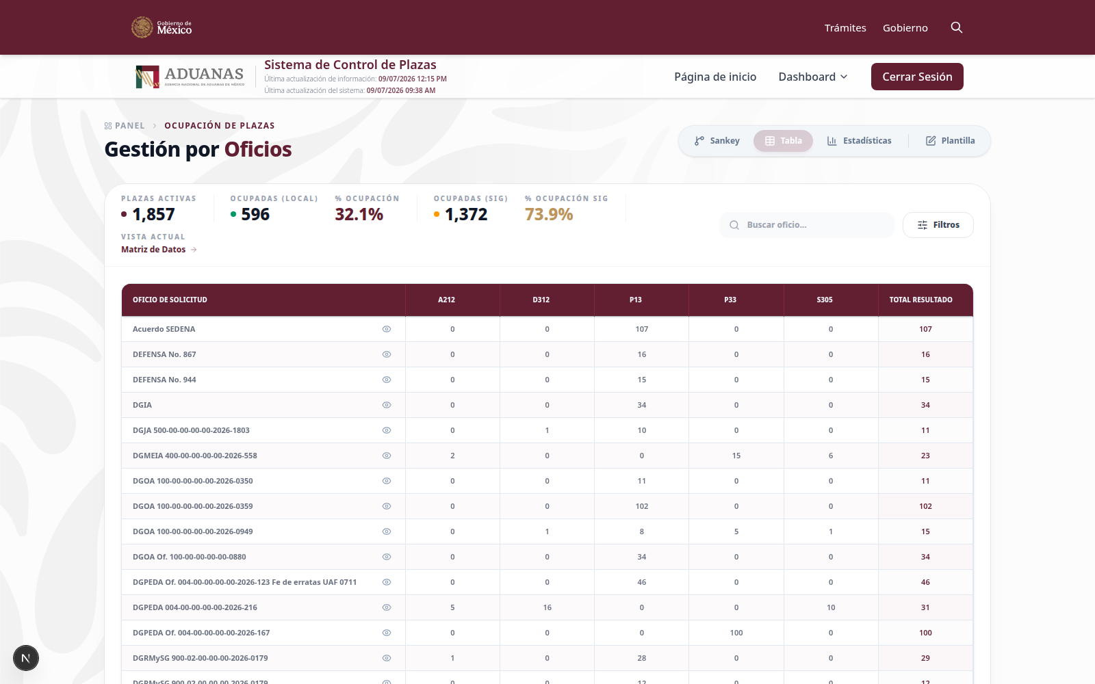
Task: Select the Tabla view tab
Action: coord(783,141)
